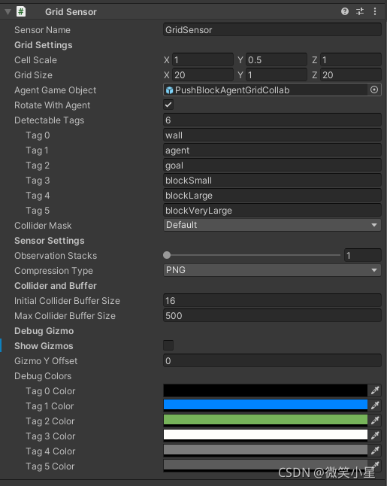Open the component presets sliders icon

(360, 11)
